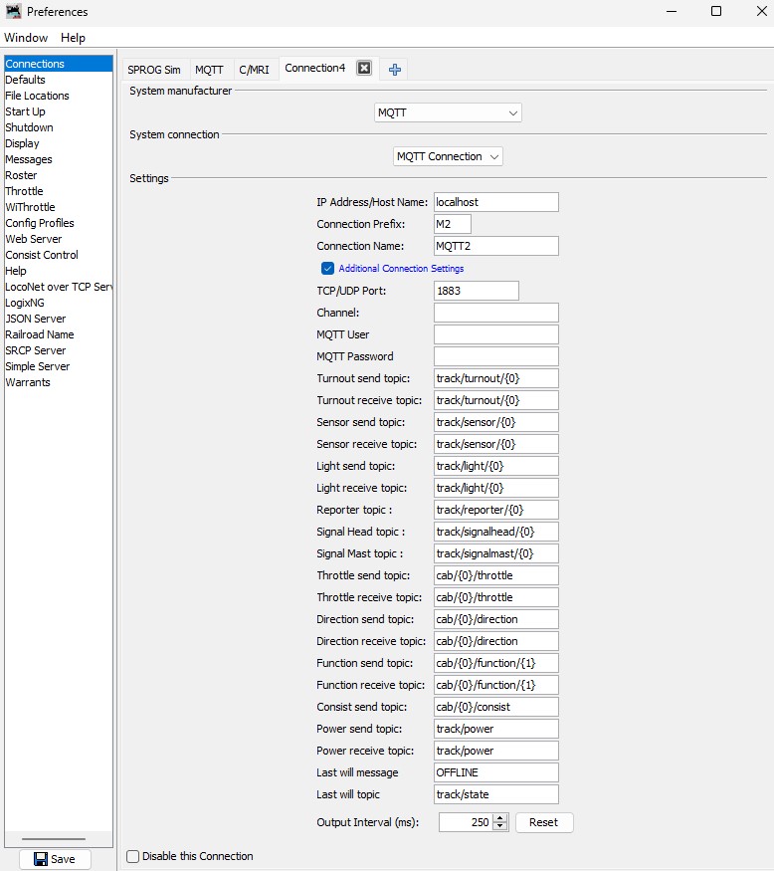Viewport: 774px width, 871px height.
Task: Switch to the SPROG Sim tab
Action: pyautogui.click(x=154, y=70)
